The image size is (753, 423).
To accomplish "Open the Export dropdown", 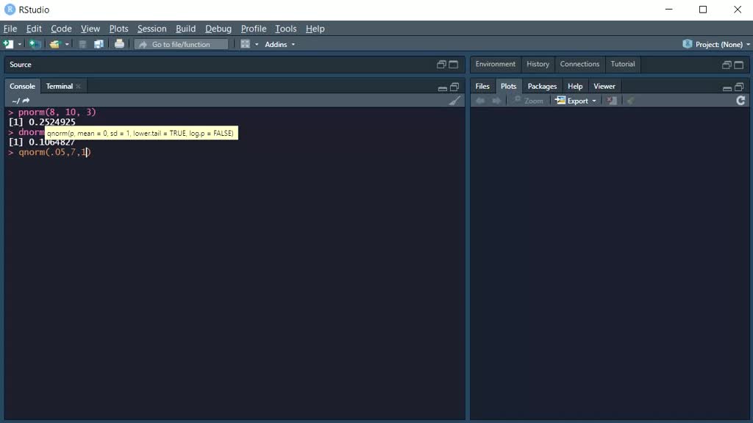I will (x=576, y=101).
